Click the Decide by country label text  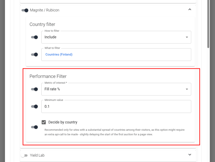63,122
